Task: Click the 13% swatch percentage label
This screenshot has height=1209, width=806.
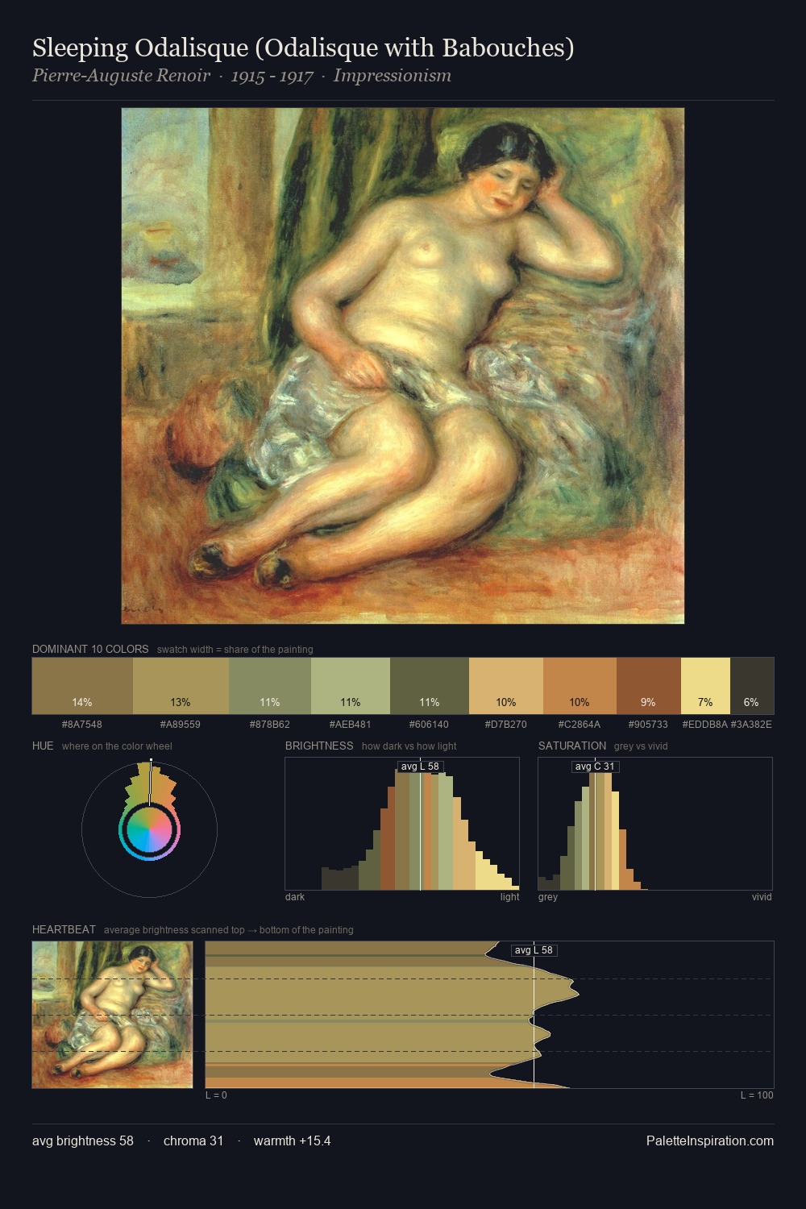Action: coord(181,702)
